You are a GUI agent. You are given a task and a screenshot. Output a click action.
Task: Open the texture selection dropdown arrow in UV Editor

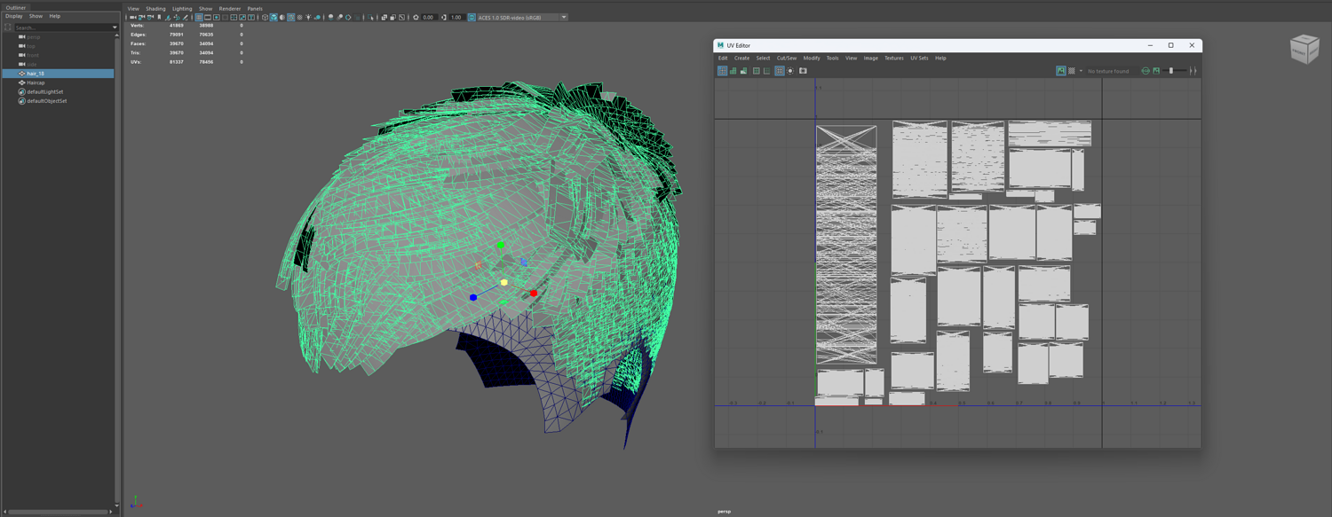[1081, 71]
